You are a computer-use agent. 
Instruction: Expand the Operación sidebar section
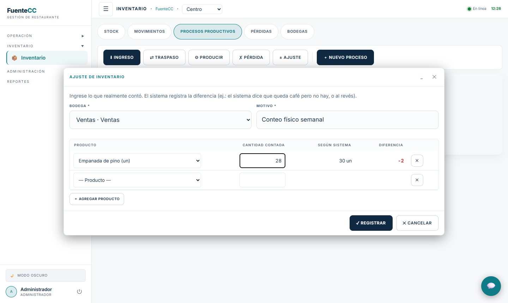[46, 36]
